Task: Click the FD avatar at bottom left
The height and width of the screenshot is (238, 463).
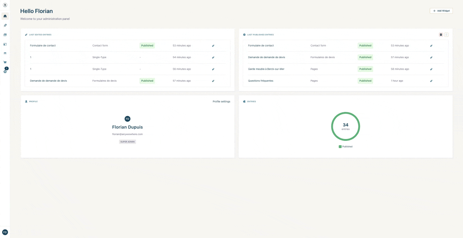Action: tap(5, 232)
